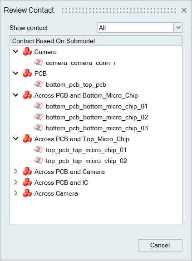The height and width of the screenshot is (261, 192).
Task: Click the Across PCB and IC cubes icon
Action: [x=27, y=182]
